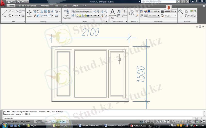Viewport: 206px width, 128px height.
Task: Click in the keyword search field
Action: [159, 2]
